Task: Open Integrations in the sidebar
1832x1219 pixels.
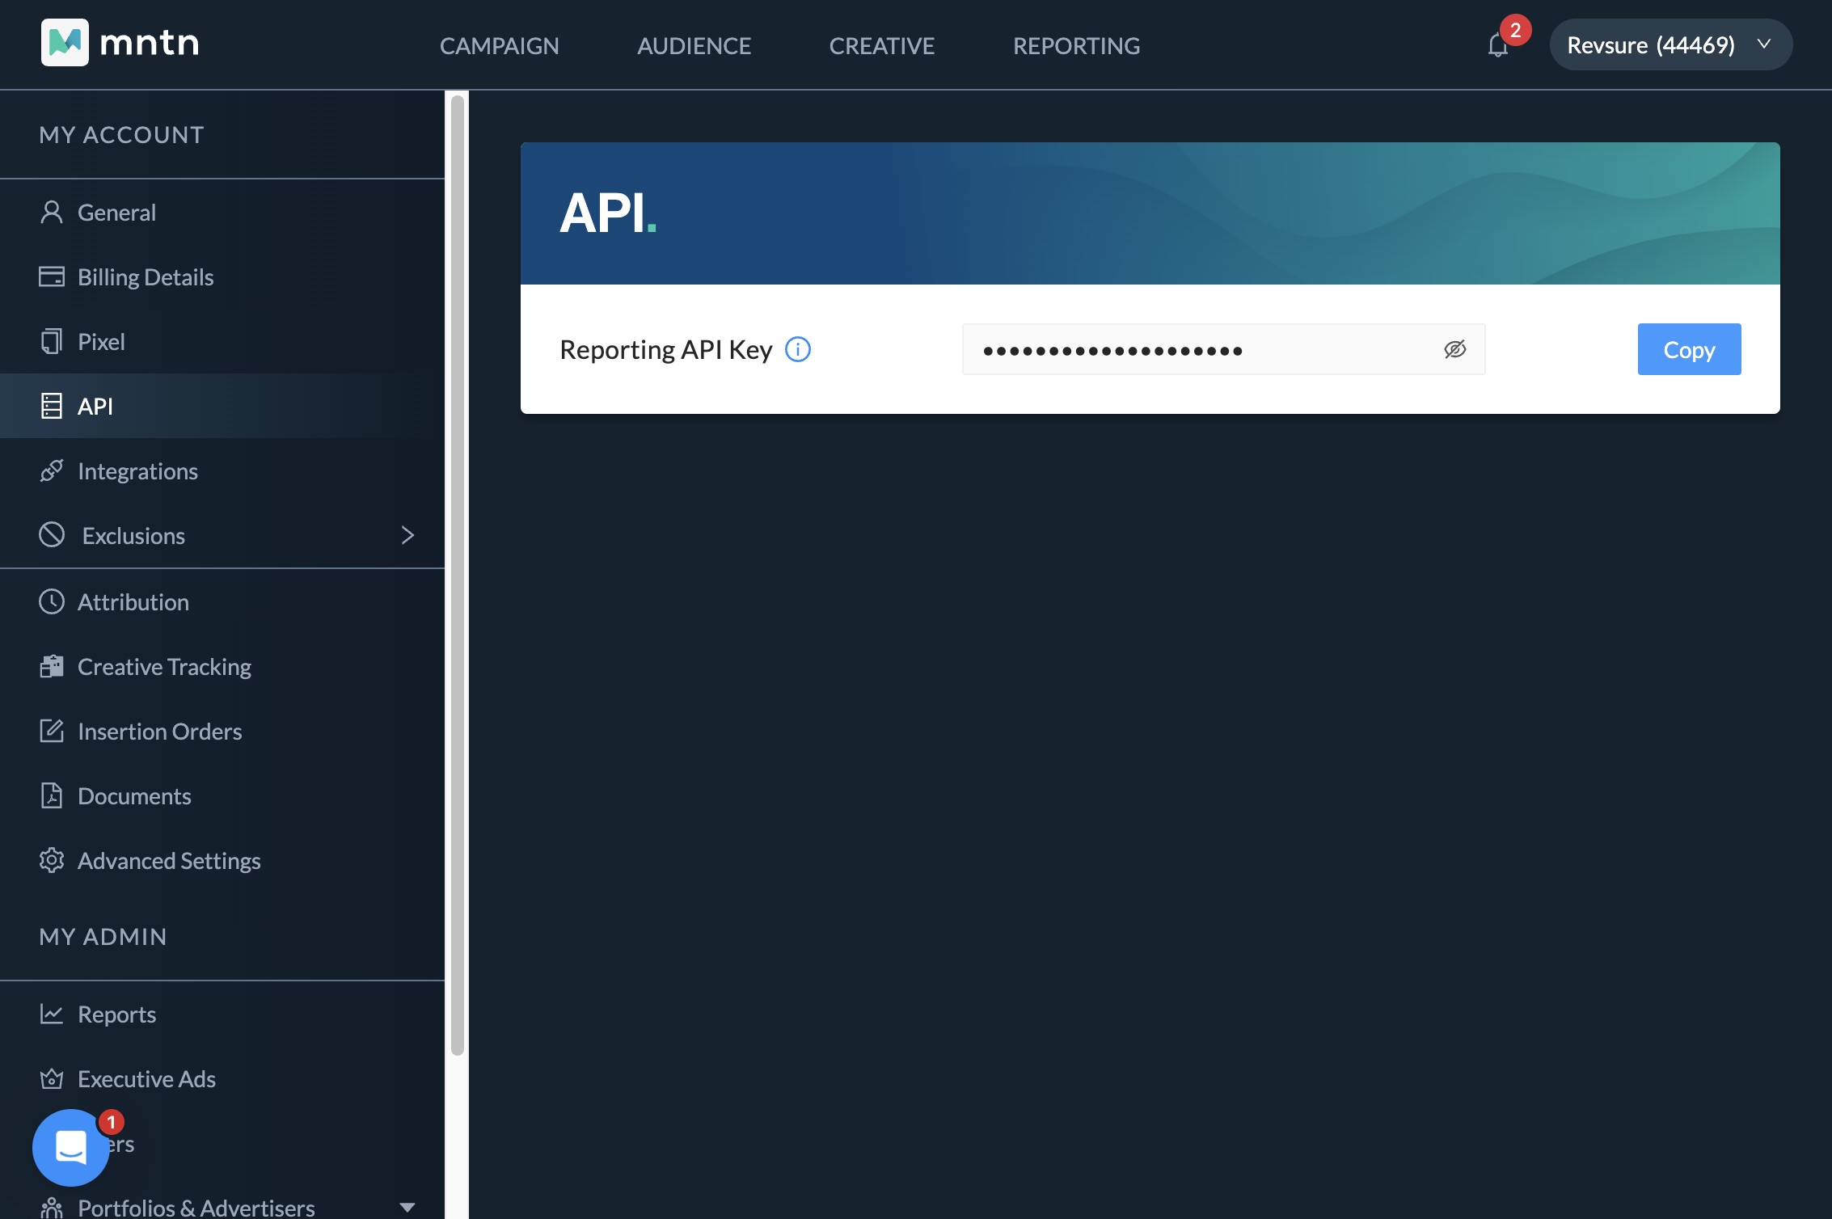Action: point(137,471)
